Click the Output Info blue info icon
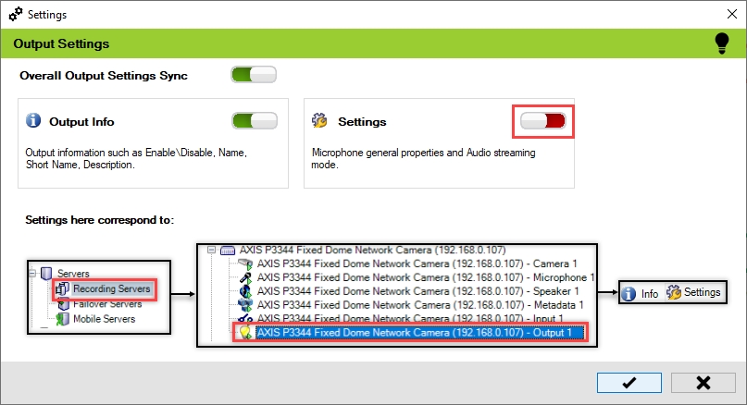 click(34, 121)
